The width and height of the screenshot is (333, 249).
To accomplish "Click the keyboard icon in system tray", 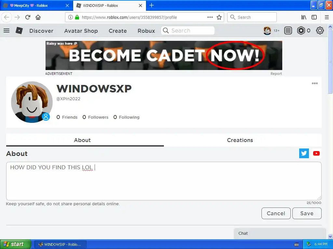I will 297,244.
